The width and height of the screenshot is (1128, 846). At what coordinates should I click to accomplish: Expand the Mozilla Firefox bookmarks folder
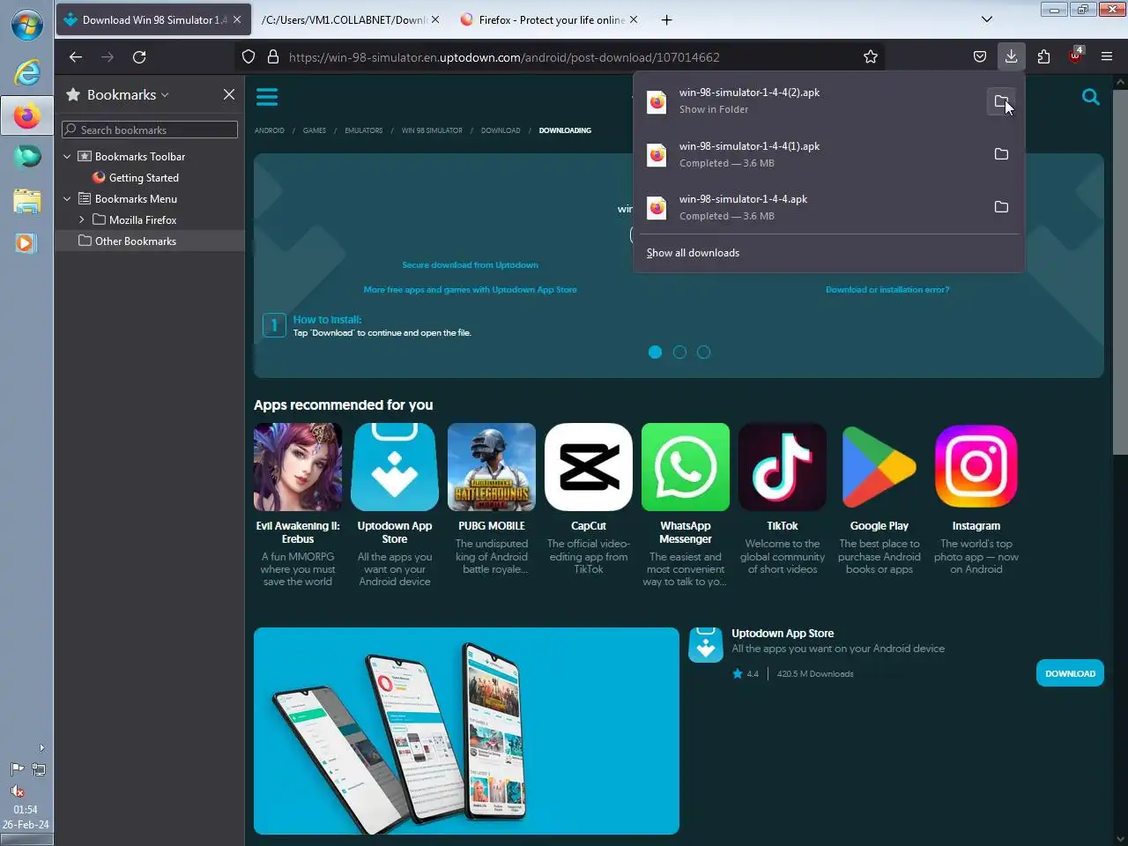pyautogui.click(x=81, y=220)
